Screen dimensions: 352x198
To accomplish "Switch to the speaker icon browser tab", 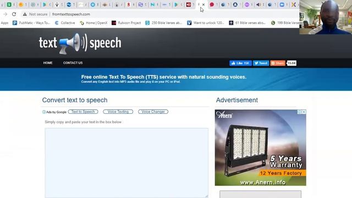I will pos(258,4).
